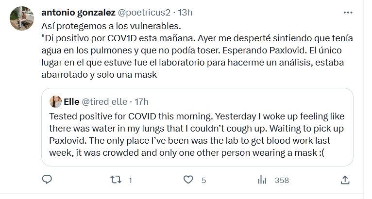Visit the @tired_elle handle
The image size is (372, 199).
coord(105,102)
